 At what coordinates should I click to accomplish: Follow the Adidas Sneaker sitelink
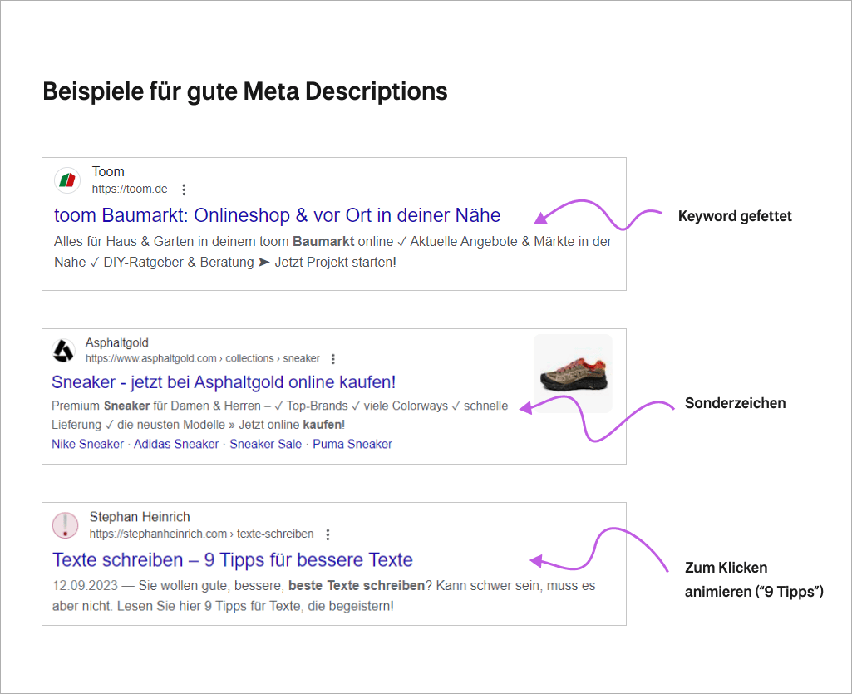point(176,444)
